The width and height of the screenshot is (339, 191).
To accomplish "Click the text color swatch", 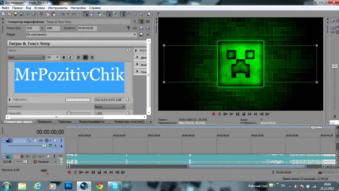I will 78,100.
